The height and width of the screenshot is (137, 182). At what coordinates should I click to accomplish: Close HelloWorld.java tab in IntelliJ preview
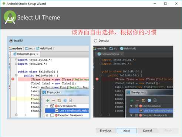[37, 54]
